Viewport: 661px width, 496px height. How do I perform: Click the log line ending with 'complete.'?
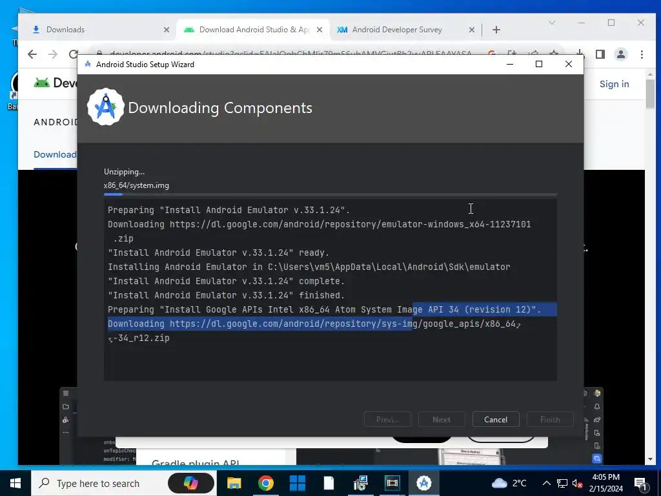pyautogui.click(x=226, y=282)
